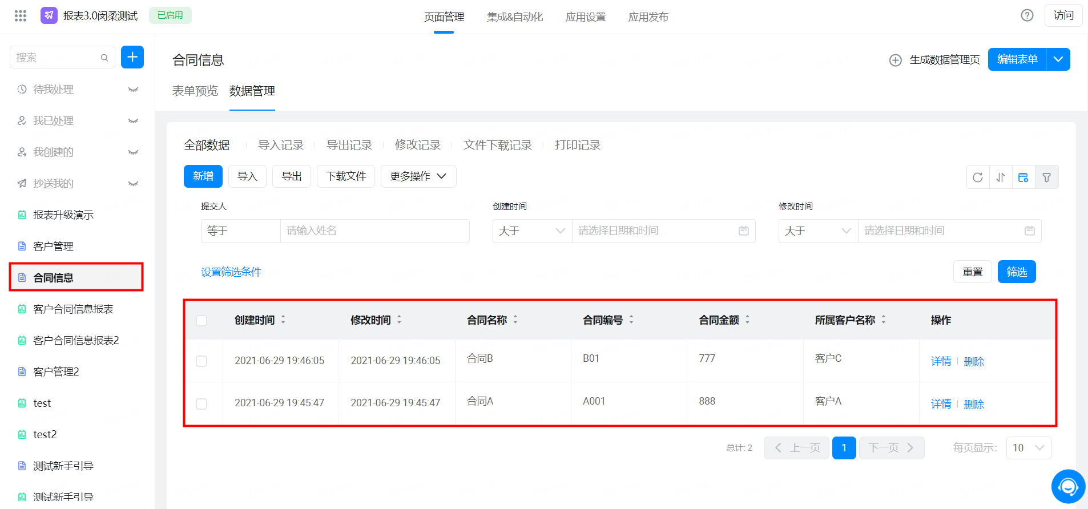The height and width of the screenshot is (509, 1088).
Task: Select the row checkbox for 合同B
Action: 202,361
